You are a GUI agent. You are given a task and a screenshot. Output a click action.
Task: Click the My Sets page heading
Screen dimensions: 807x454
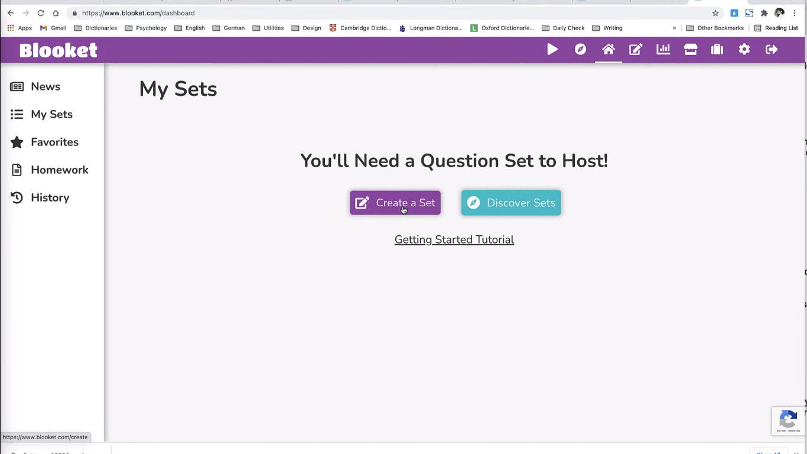coord(178,89)
